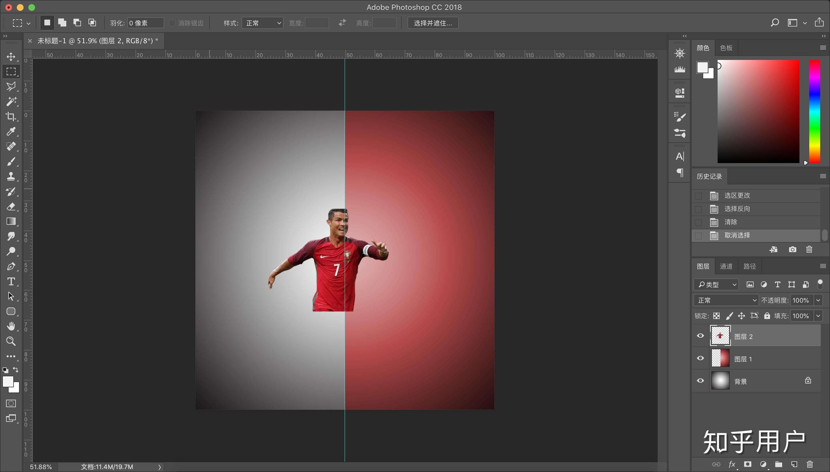830x472 pixels.
Task: Open 不透明度 opacity slider arrow
Action: [x=818, y=300]
